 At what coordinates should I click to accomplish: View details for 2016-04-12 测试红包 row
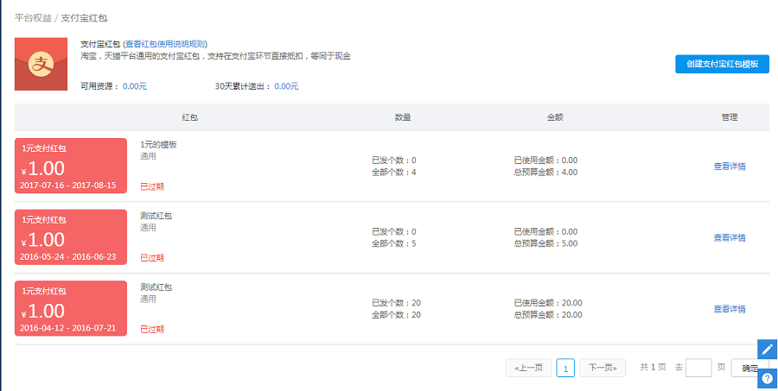730,309
